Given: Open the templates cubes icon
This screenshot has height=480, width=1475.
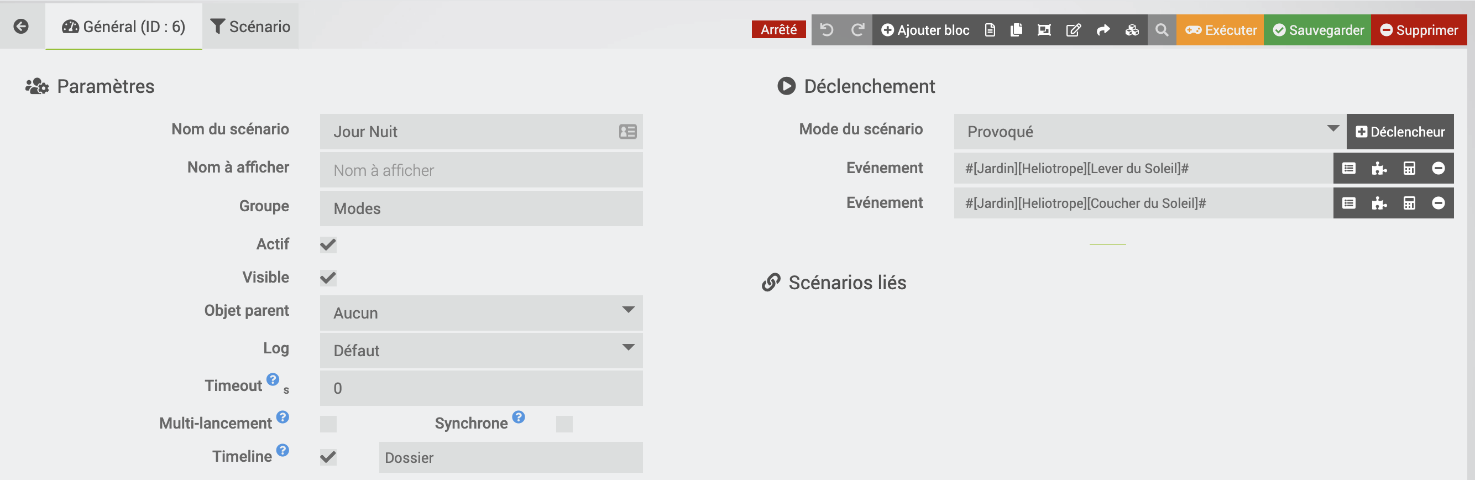Looking at the screenshot, I should point(1132,30).
